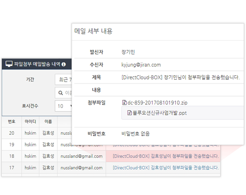
Task: Click the name 김효성 in row 18
Action: 48,156
